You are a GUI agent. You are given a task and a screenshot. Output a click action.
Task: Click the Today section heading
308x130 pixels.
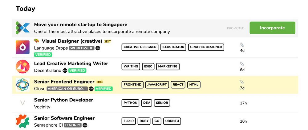click(25, 9)
